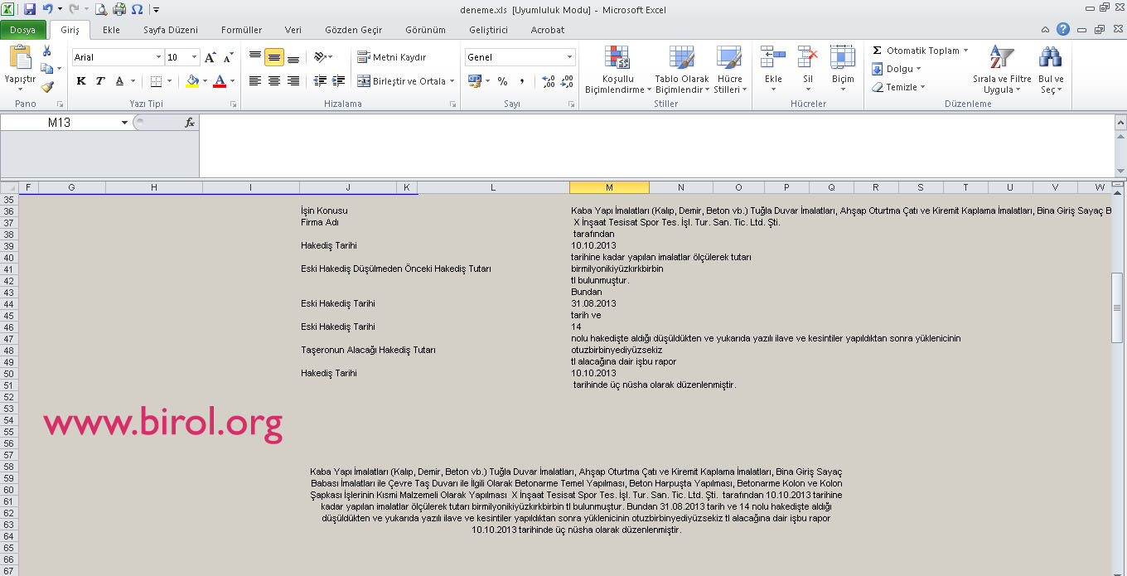The height and width of the screenshot is (576, 1127).
Task: Decrease decimal places
Action: [x=567, y=81]
